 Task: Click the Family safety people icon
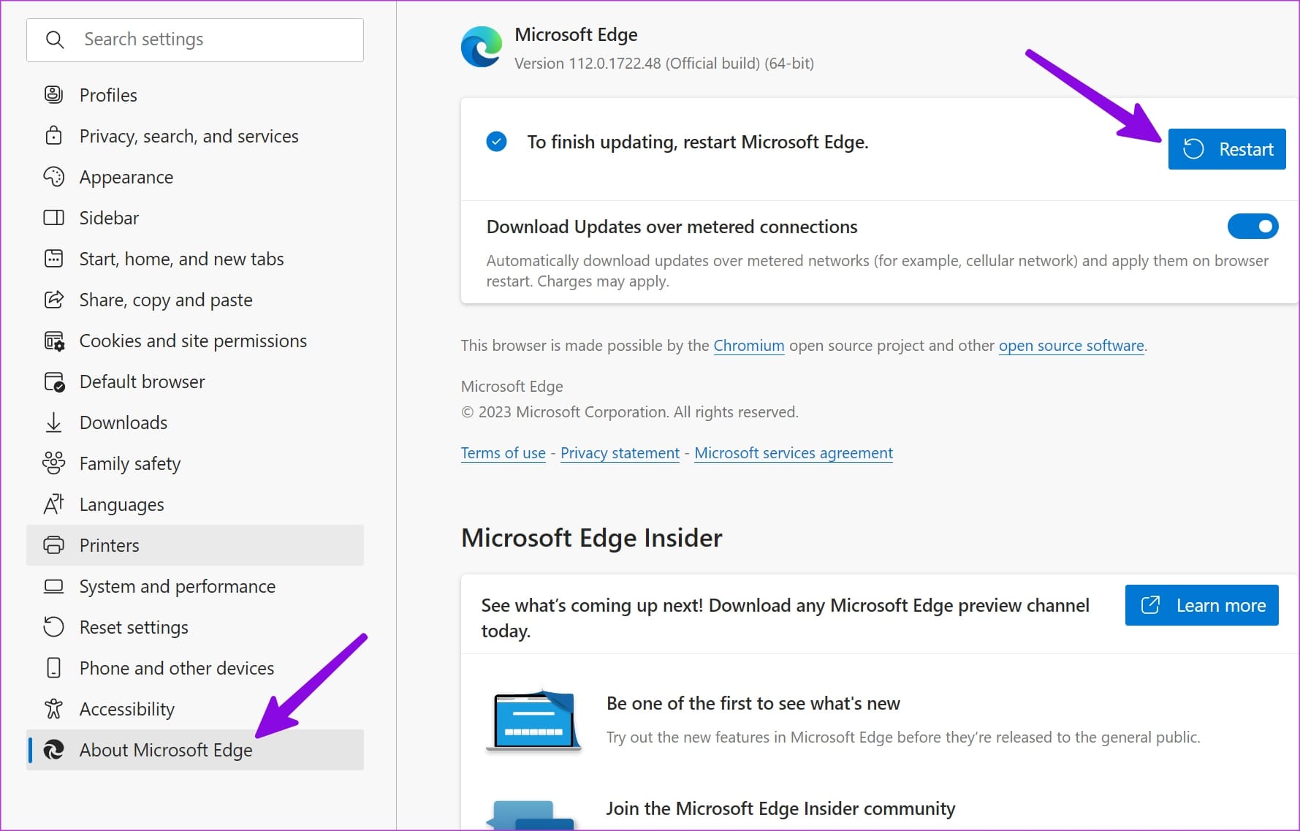[x=54, y=463]
